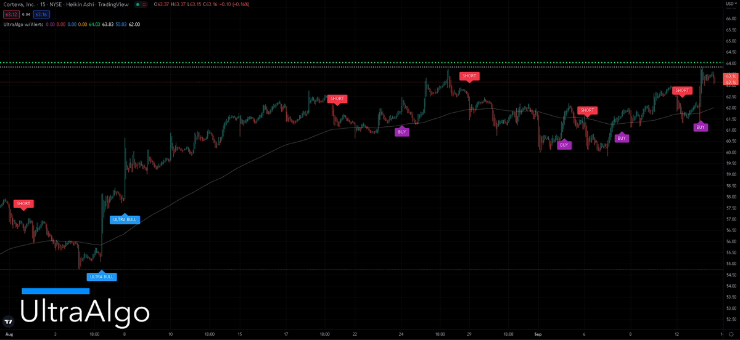
Task: Click the red 63.12 sell price button
Action: pyautogui.click(x=10, y=14)
